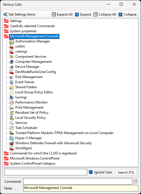
Task: Select the Resultant Set of Policy entry
Action: [32, 113]
